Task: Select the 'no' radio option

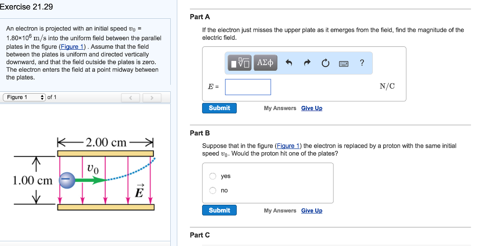Action: [x=213, y=190]
